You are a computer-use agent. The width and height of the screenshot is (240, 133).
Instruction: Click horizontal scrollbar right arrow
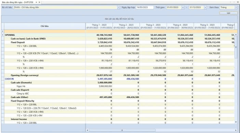click(x=236, y=130)
